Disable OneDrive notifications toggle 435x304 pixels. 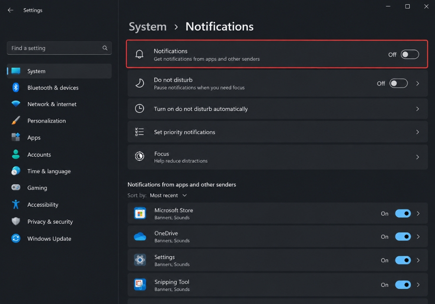click(x=403, y=237)
